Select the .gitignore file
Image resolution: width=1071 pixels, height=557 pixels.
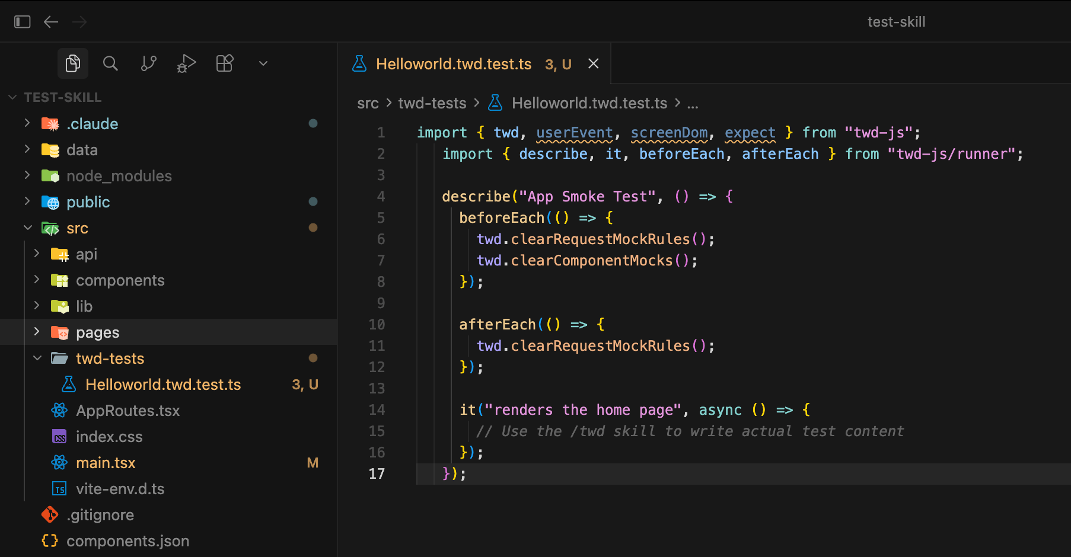(101, 514)
